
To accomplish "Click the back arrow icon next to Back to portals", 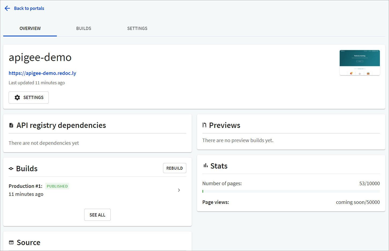I will tap(7, 8).
